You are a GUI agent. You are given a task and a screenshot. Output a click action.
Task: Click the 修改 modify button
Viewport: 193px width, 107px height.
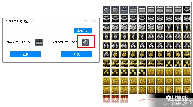coord(76,54)
